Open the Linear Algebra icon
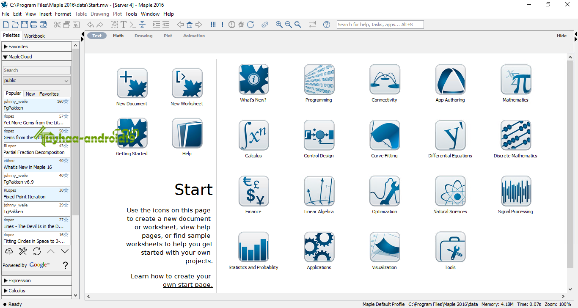This screenshot has width=578, height=308. [x=319, y=191]
